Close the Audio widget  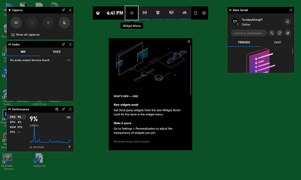click(70, 44)
